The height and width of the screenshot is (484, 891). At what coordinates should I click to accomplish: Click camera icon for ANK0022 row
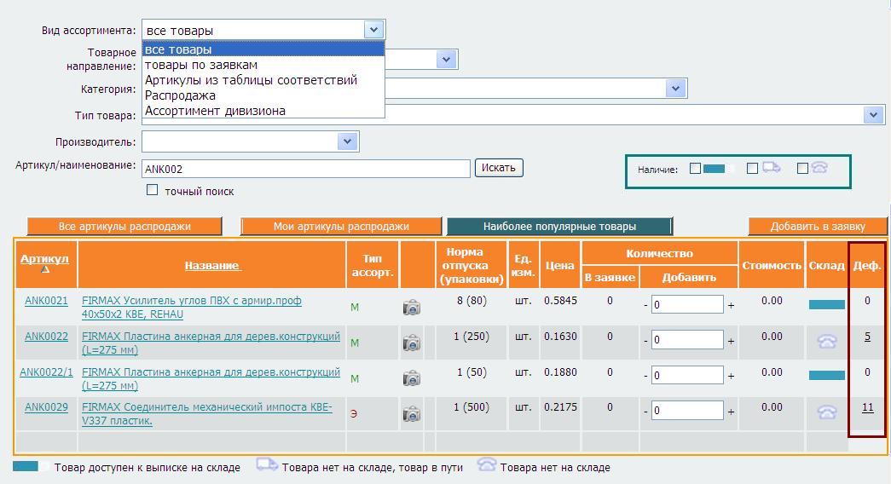(x=411, y=343)
